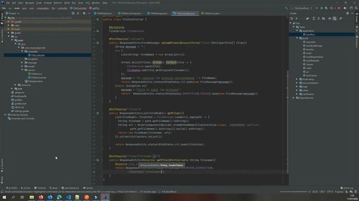This screenshot has height=201, width=359.
Task: Click the Gradle build settings wrench icon
Action: [x=340, y=18]
